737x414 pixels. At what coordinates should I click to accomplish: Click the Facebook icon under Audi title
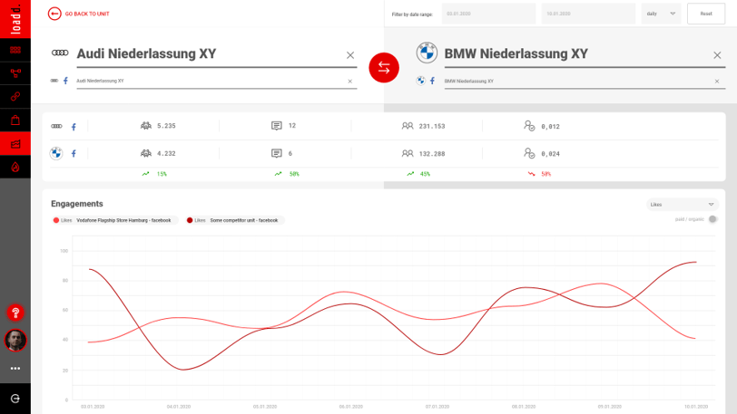tap(65, 81)
